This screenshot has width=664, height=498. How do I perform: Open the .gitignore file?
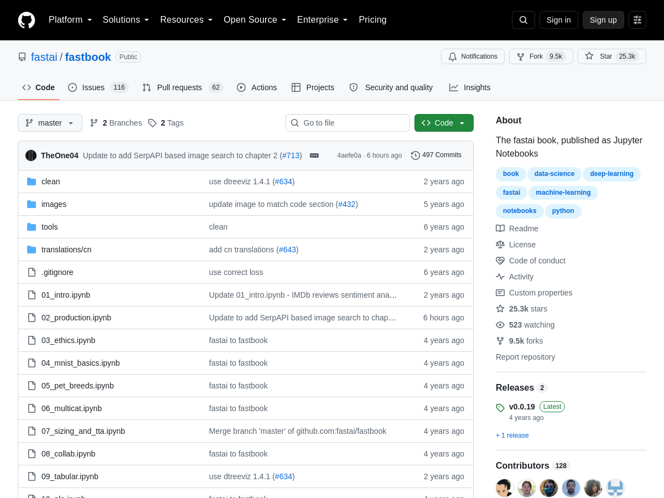coord(58,272)
